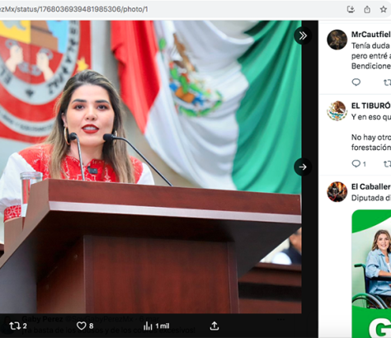Click the share upload icon below photo
Screen dimensions: 391x338
(214, 326)
